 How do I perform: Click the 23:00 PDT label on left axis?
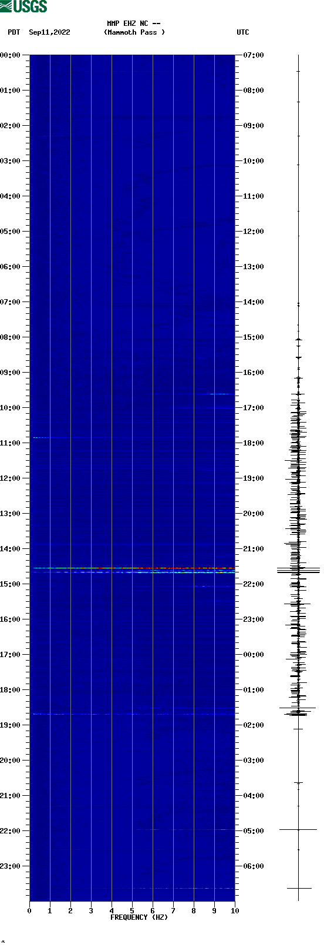coord(10,866)
